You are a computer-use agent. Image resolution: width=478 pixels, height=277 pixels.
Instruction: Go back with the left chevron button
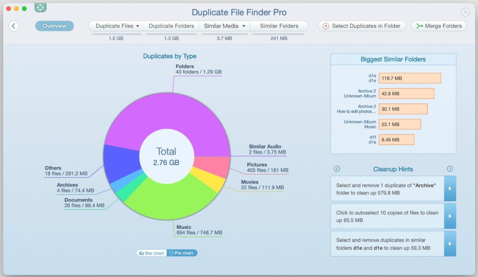(14, 26)
